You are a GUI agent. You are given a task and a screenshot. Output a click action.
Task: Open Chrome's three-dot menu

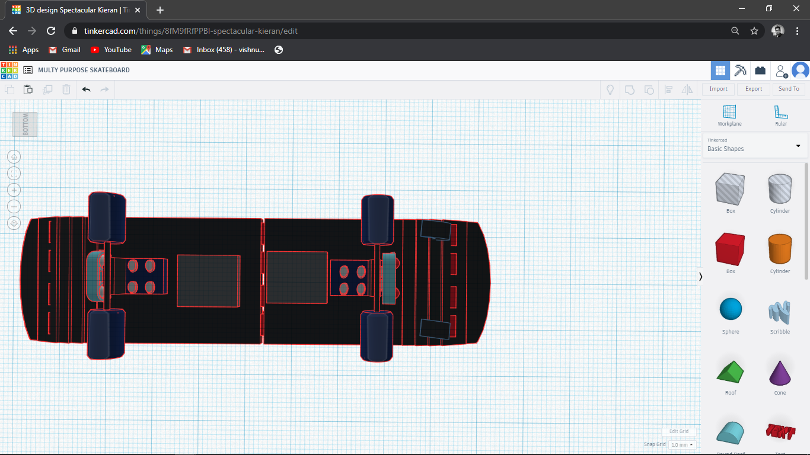coord(797,31)
